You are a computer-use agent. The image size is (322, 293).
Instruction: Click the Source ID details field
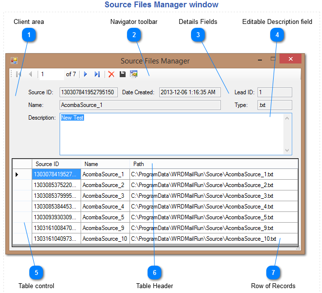pyautogui.click(x=89, y=92)
